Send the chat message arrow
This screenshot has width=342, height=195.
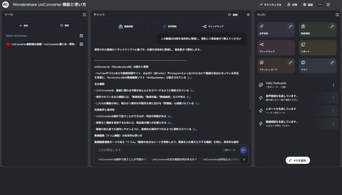(243, 150)
